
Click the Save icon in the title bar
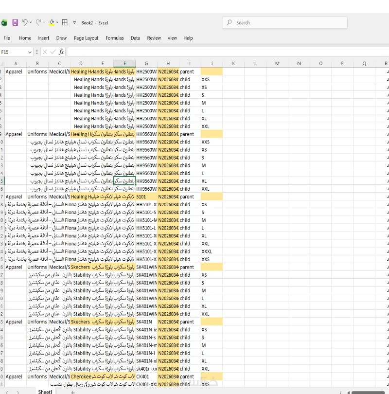point(15,22)
